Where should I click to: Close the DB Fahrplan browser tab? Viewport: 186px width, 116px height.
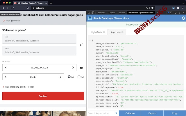click(x=46, y=3)
